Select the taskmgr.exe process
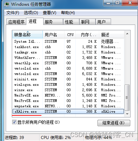 coord(68,52)
